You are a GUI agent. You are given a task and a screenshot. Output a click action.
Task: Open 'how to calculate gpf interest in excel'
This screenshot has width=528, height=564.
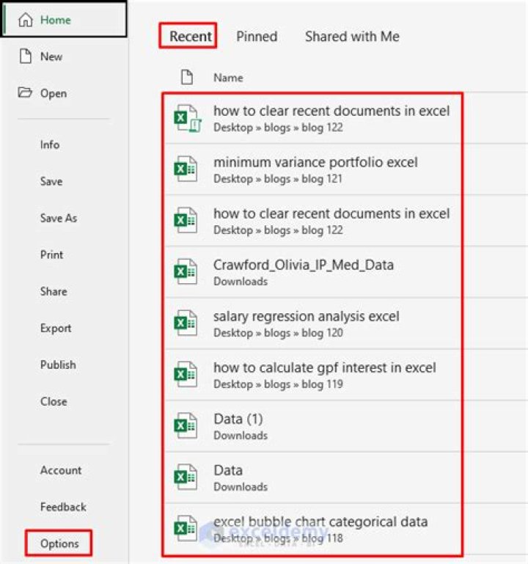(x=324, y=368)
